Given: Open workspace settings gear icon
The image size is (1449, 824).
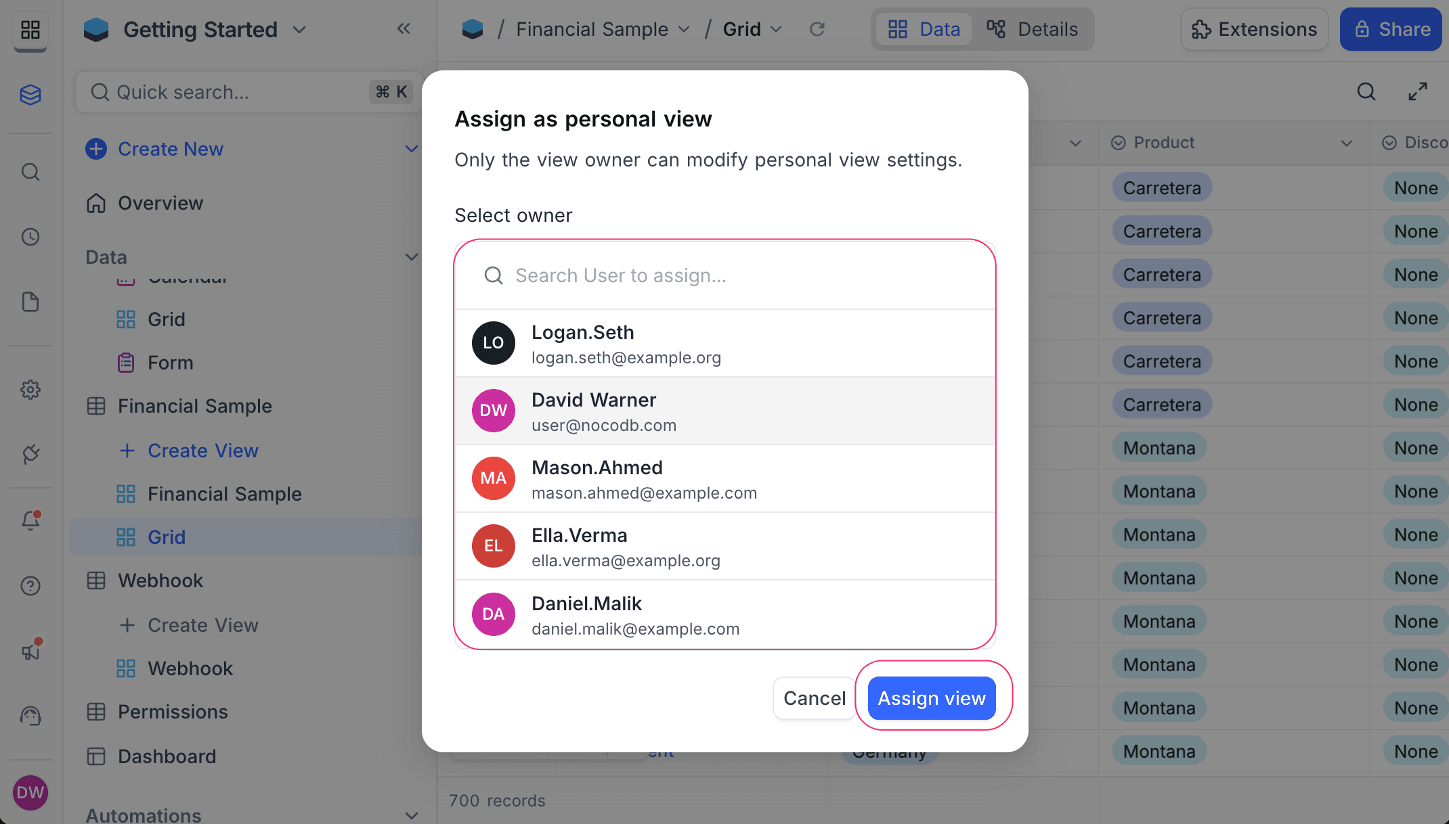Looking at the screenshot, I should click(x=30, y=390).
